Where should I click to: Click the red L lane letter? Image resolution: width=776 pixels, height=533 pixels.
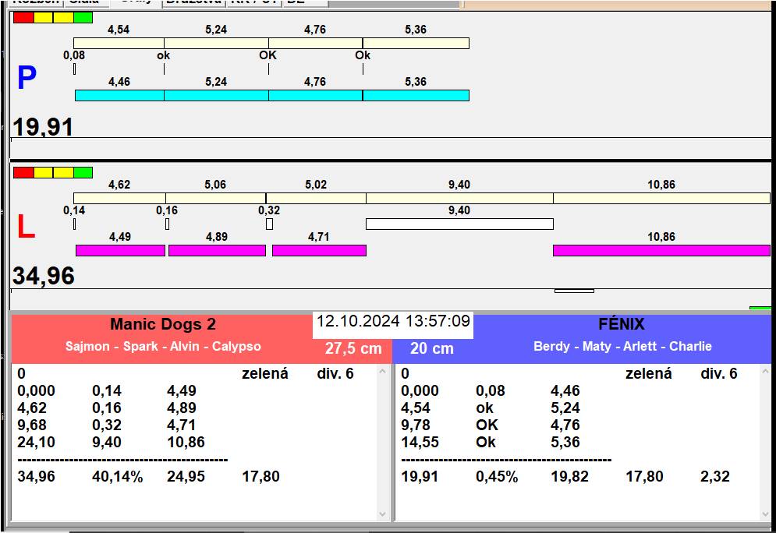[x=27, y=227]
